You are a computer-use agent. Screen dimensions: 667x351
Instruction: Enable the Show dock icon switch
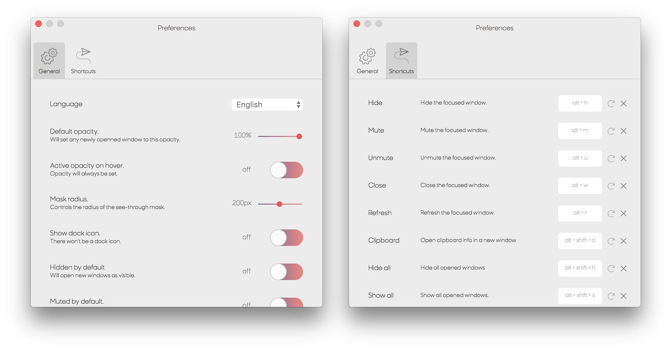286,238
